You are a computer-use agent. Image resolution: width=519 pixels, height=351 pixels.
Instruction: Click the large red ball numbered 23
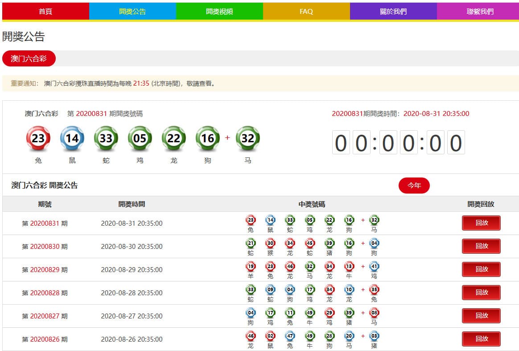pyautogui.click(x=38, y=138)
